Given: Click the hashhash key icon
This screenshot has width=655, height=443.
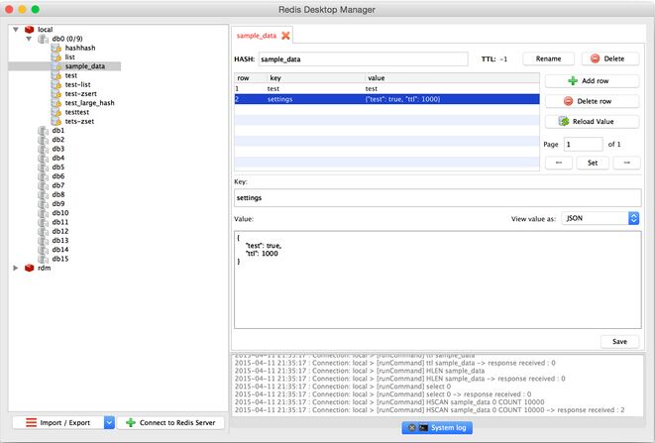Looking at the screenshot, I should click(x=55, y=48).
